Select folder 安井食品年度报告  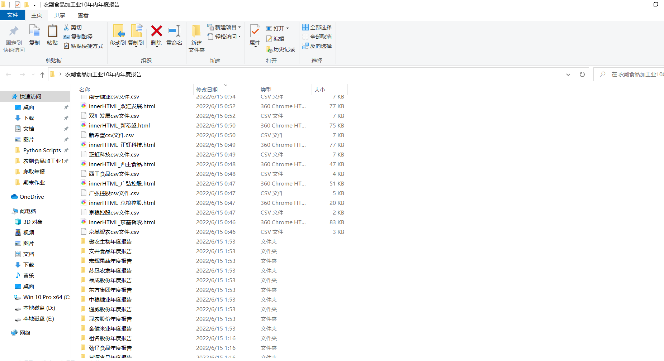point(110,251)
